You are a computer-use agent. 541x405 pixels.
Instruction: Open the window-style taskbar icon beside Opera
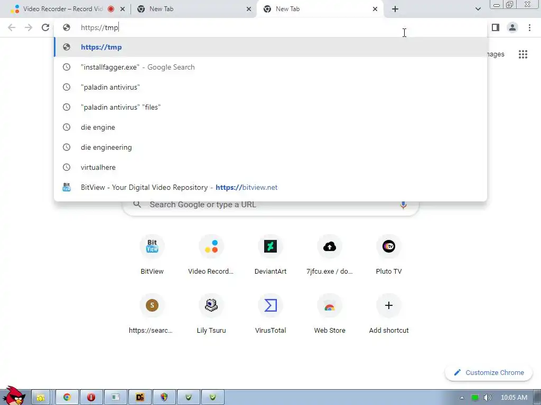[116, 398]
